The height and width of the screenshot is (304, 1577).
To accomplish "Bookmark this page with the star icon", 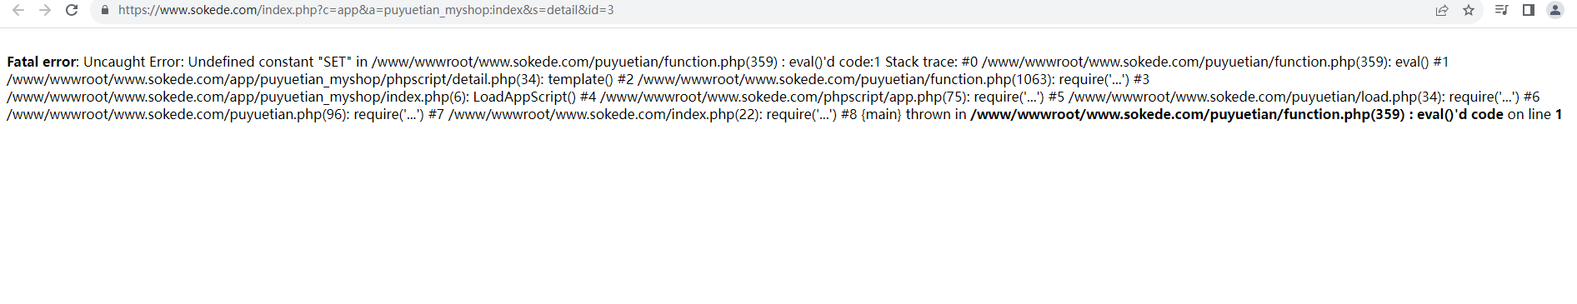I will coord(1469,10).
